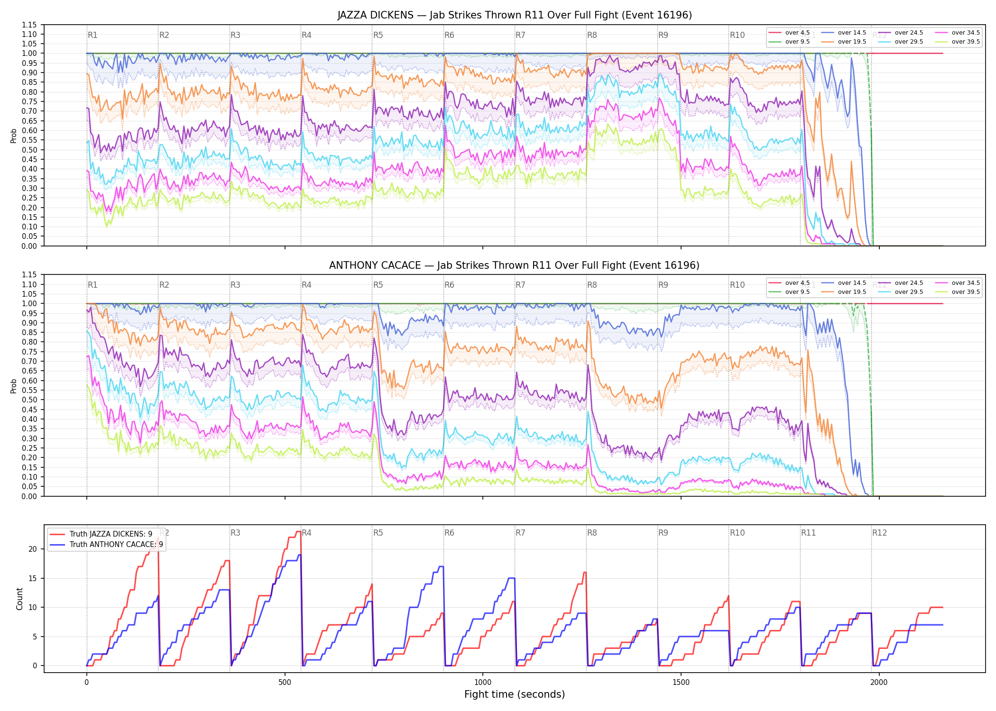Click the R12 label in the Count chart
The image size is (996, 711).
(x=879, y=533)
